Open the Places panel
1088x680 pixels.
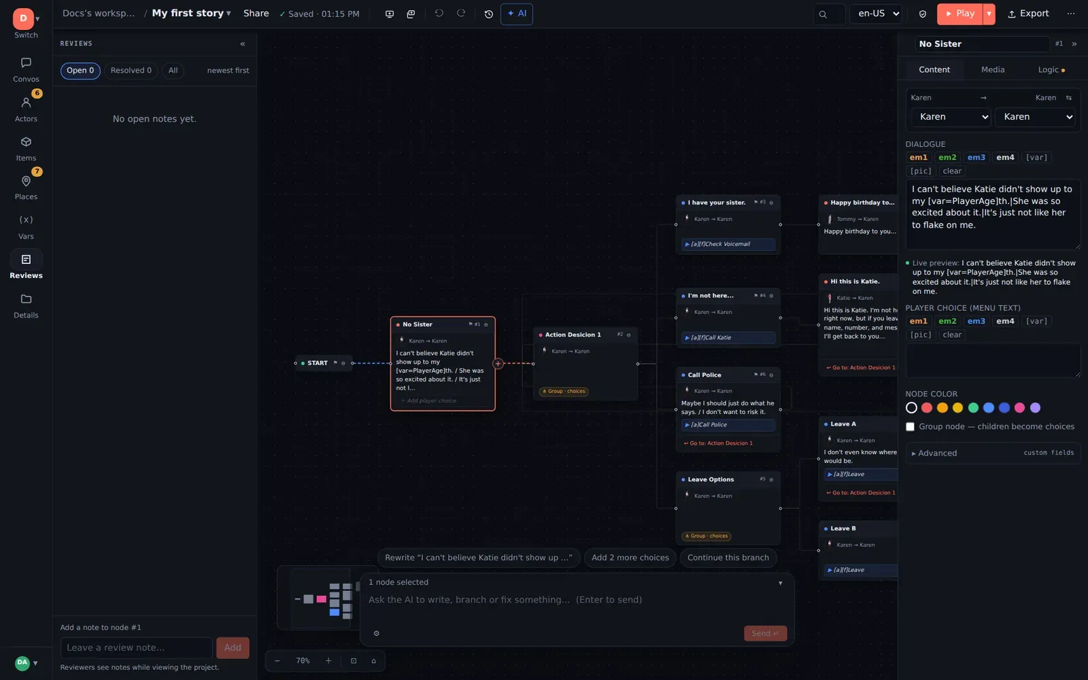(26, 188)
